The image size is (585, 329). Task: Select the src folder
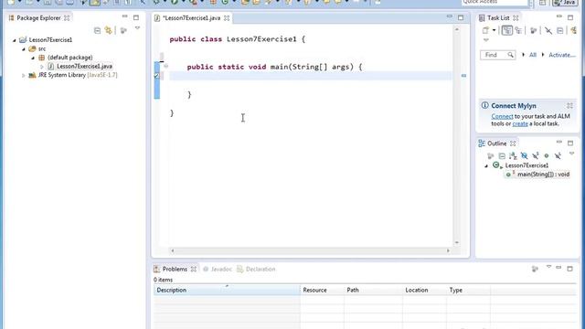42,48
